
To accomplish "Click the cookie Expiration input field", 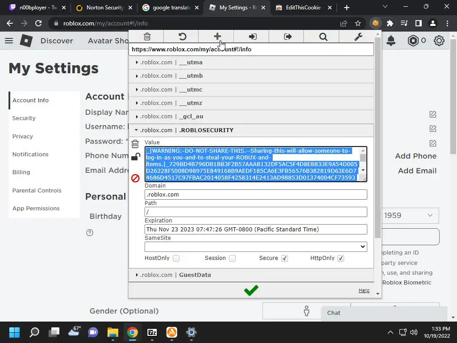I will coord(256,229).
